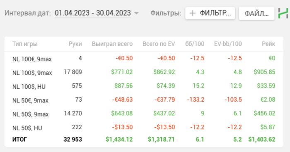
Task: Select the NL 100$, HU row
Action: click(144, 86)
